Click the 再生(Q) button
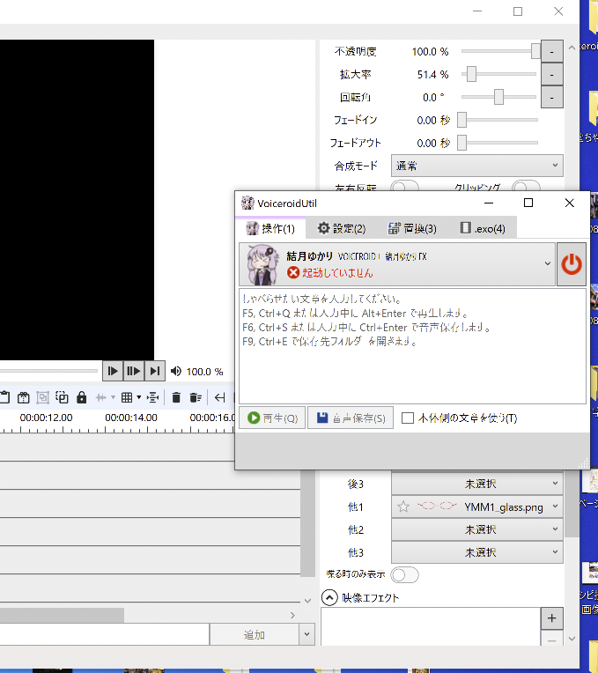This screenshot has width=598, height=673. pyautogui.click(x=272, y=418)
